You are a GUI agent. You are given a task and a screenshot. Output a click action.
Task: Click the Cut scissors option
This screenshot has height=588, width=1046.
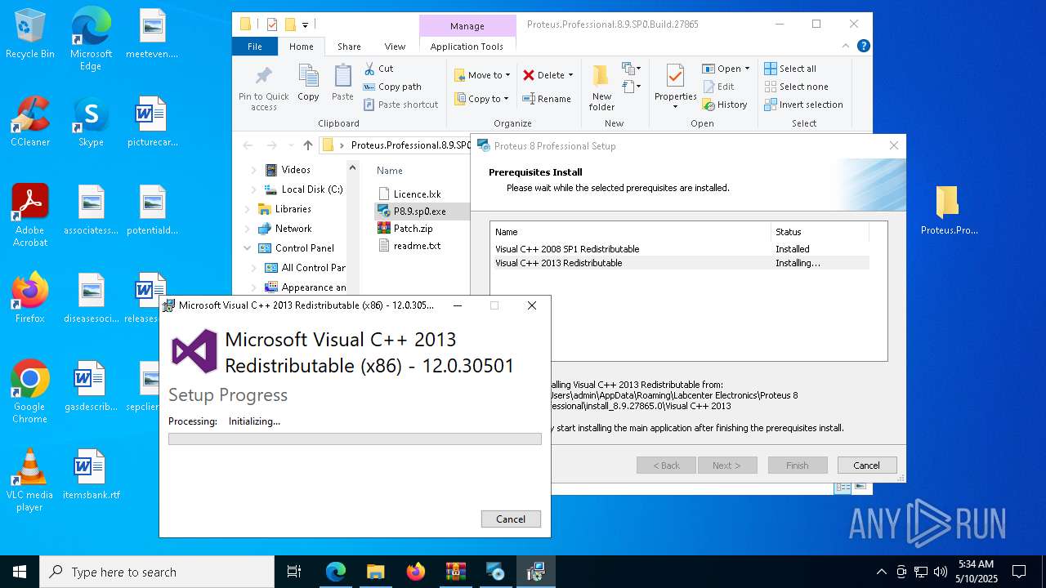click(x=378, y=69)
